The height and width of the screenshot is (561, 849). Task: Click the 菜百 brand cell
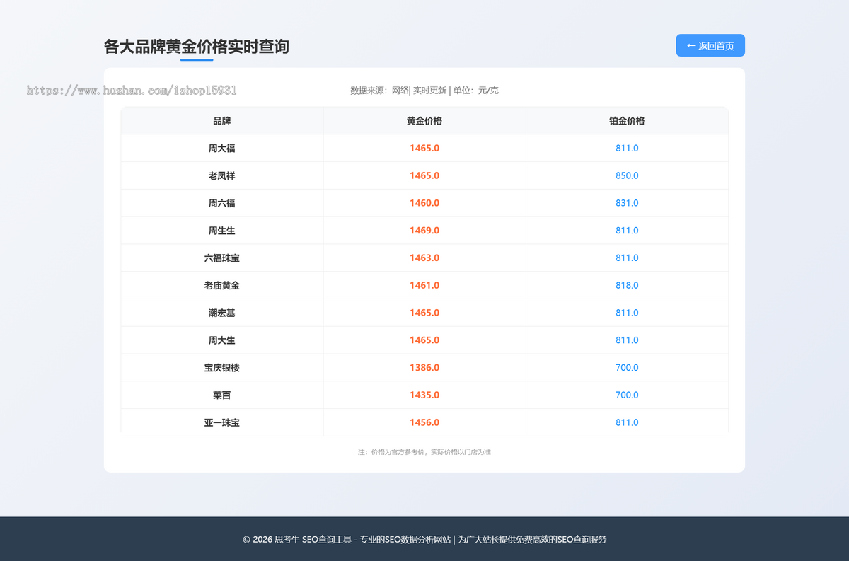[x=222, y=395]
